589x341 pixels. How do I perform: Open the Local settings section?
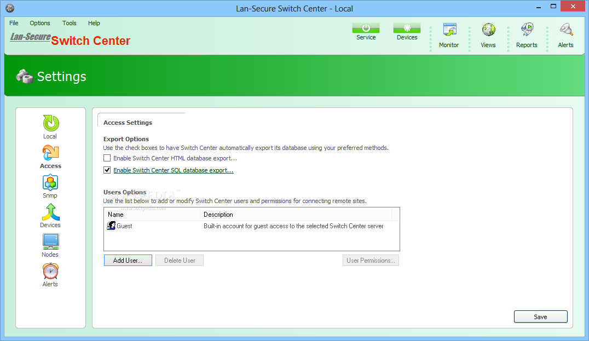pos(50,127)
